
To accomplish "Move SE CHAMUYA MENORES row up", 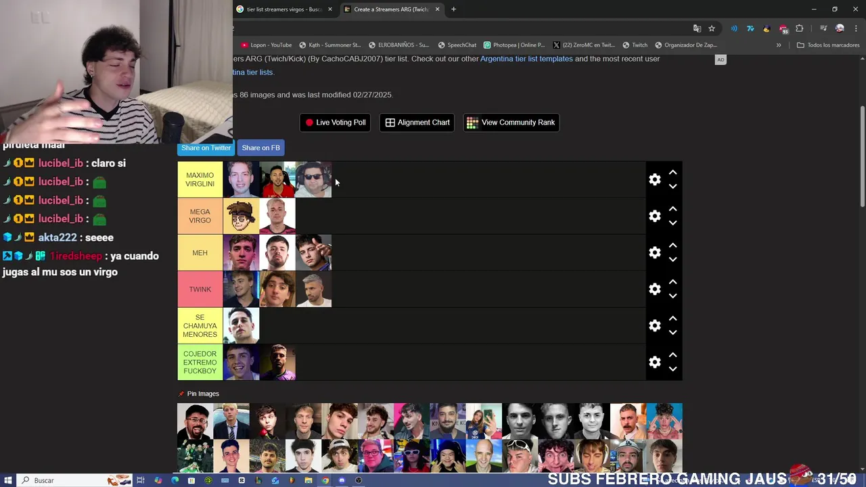I will click(x=673, y=319).
